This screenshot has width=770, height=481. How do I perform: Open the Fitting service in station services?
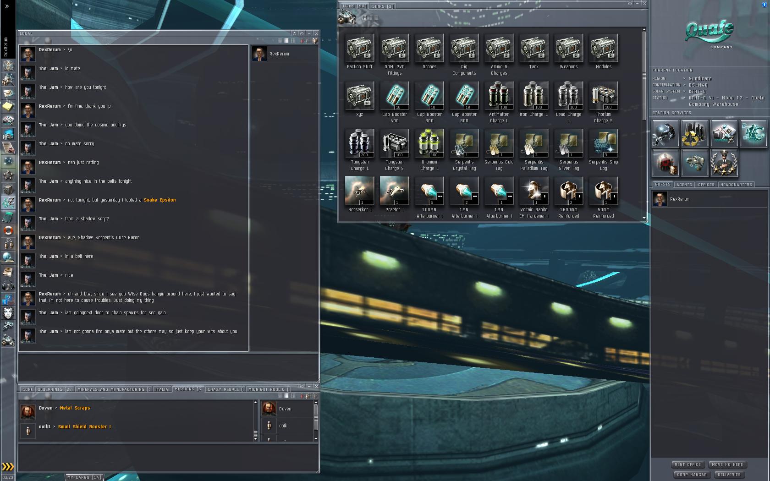coord(753,134)
